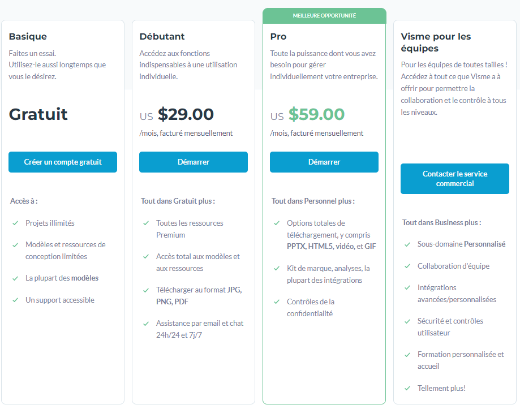The image size is (520, 409).
Task: Click the $59.00 Pro price
Action: tap(316, 114)
